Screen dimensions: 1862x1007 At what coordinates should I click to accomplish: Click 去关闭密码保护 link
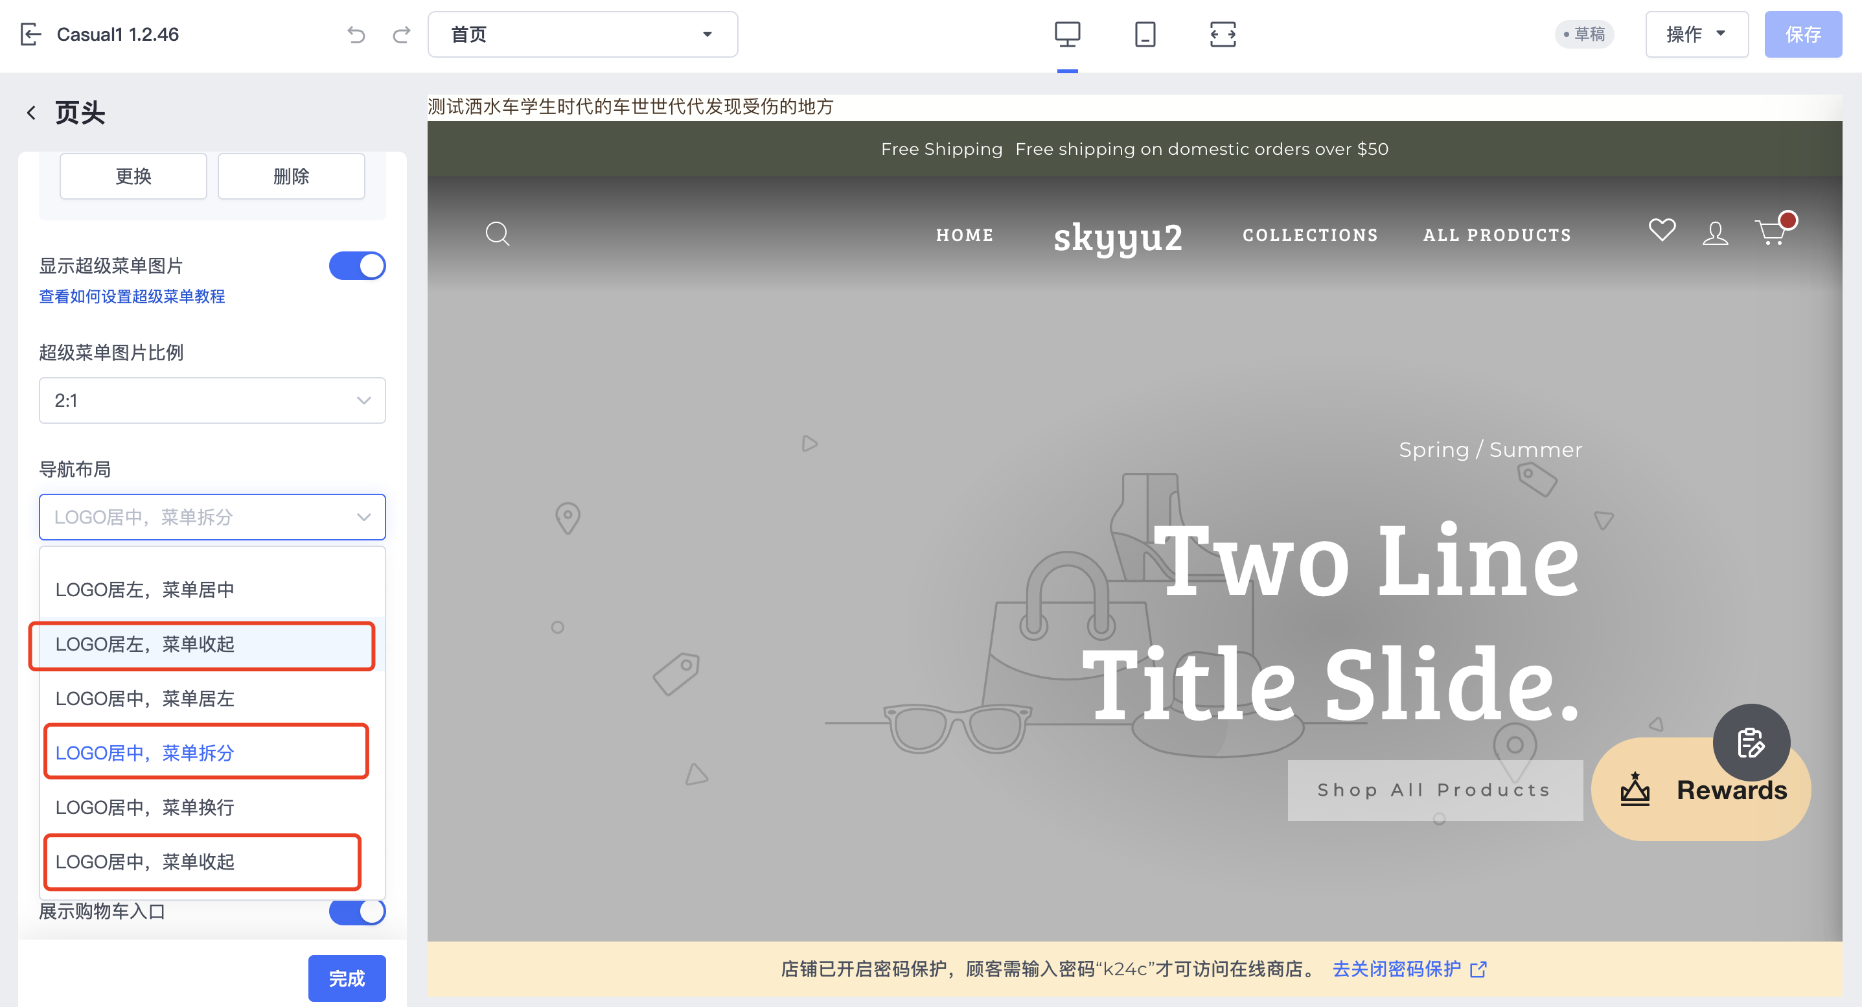[x=1396, y=969]
